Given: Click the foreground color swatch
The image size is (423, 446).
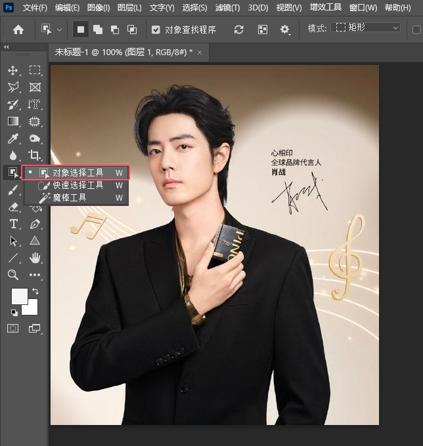Looking at the screenshot, I should [x=19, y=296].
